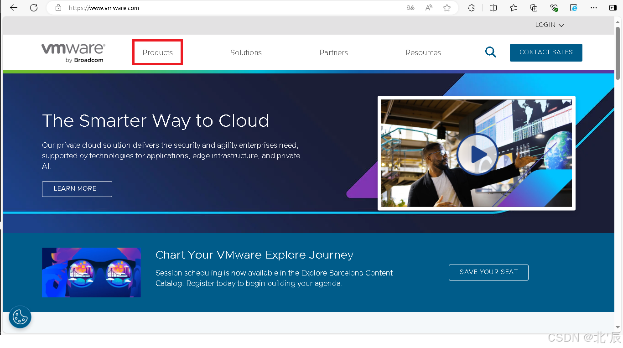Open the Partners menu
623x348 pixels.
[x=333, y=52]
